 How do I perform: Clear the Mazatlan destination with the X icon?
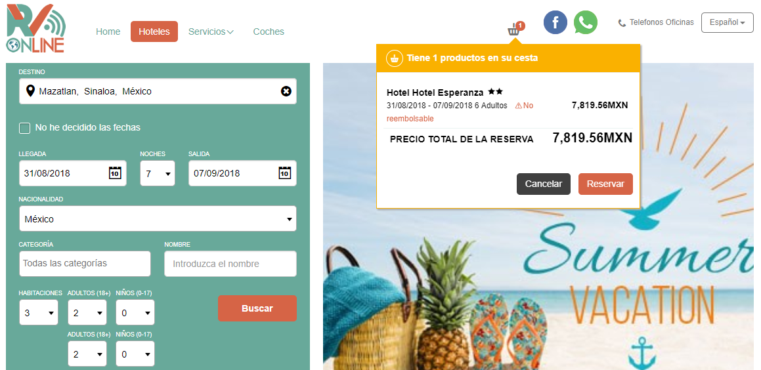coord(286,91)
